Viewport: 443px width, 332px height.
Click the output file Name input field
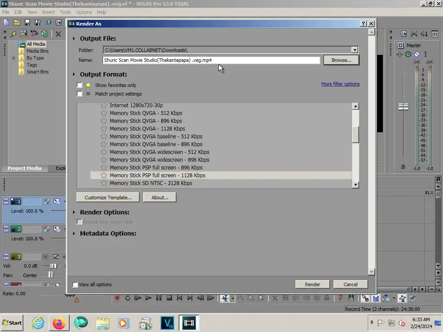point(211,60)
